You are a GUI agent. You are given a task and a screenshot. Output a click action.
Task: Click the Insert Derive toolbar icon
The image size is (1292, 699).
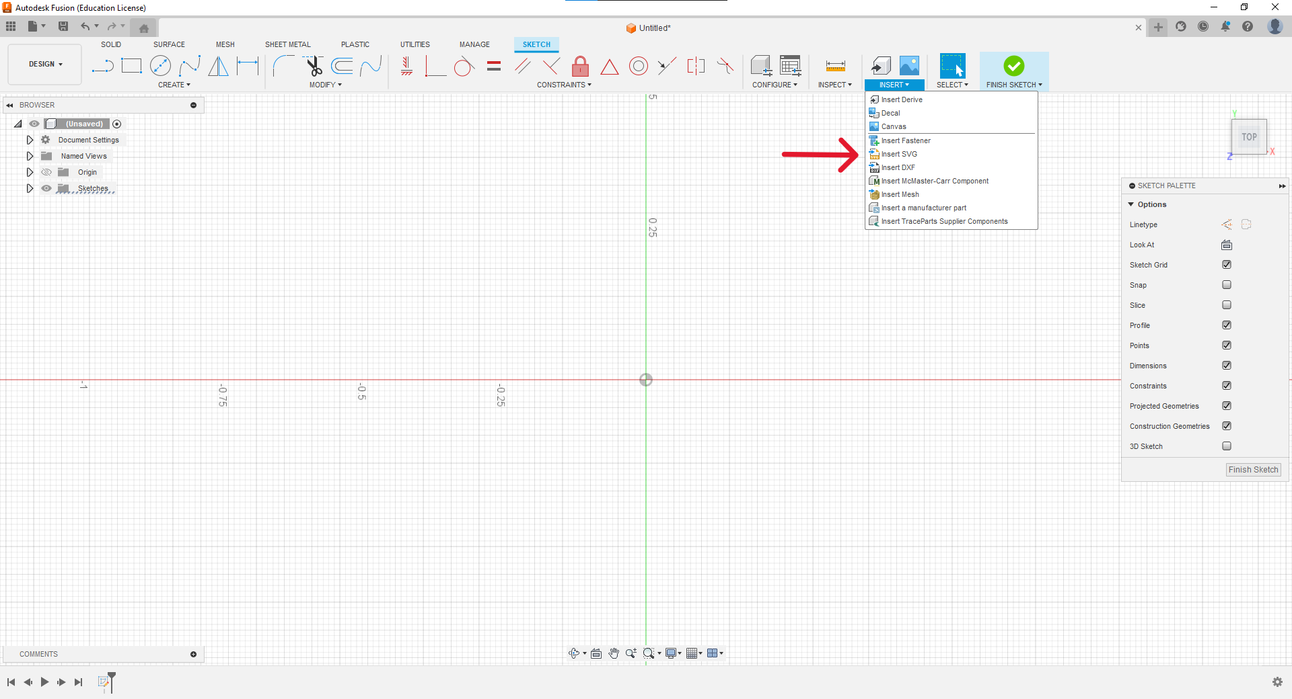(x=880, y=66)
